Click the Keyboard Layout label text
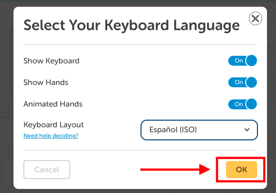The width and height of the screenshot is (276, 193). click(x=54, y=125)
